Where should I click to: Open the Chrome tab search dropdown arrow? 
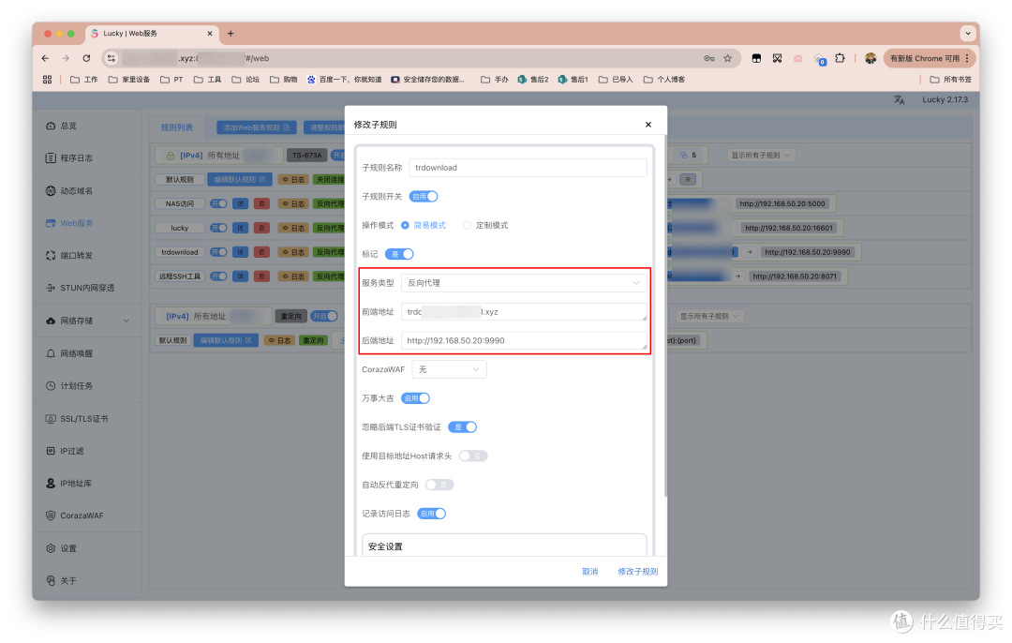coord(967,34)
